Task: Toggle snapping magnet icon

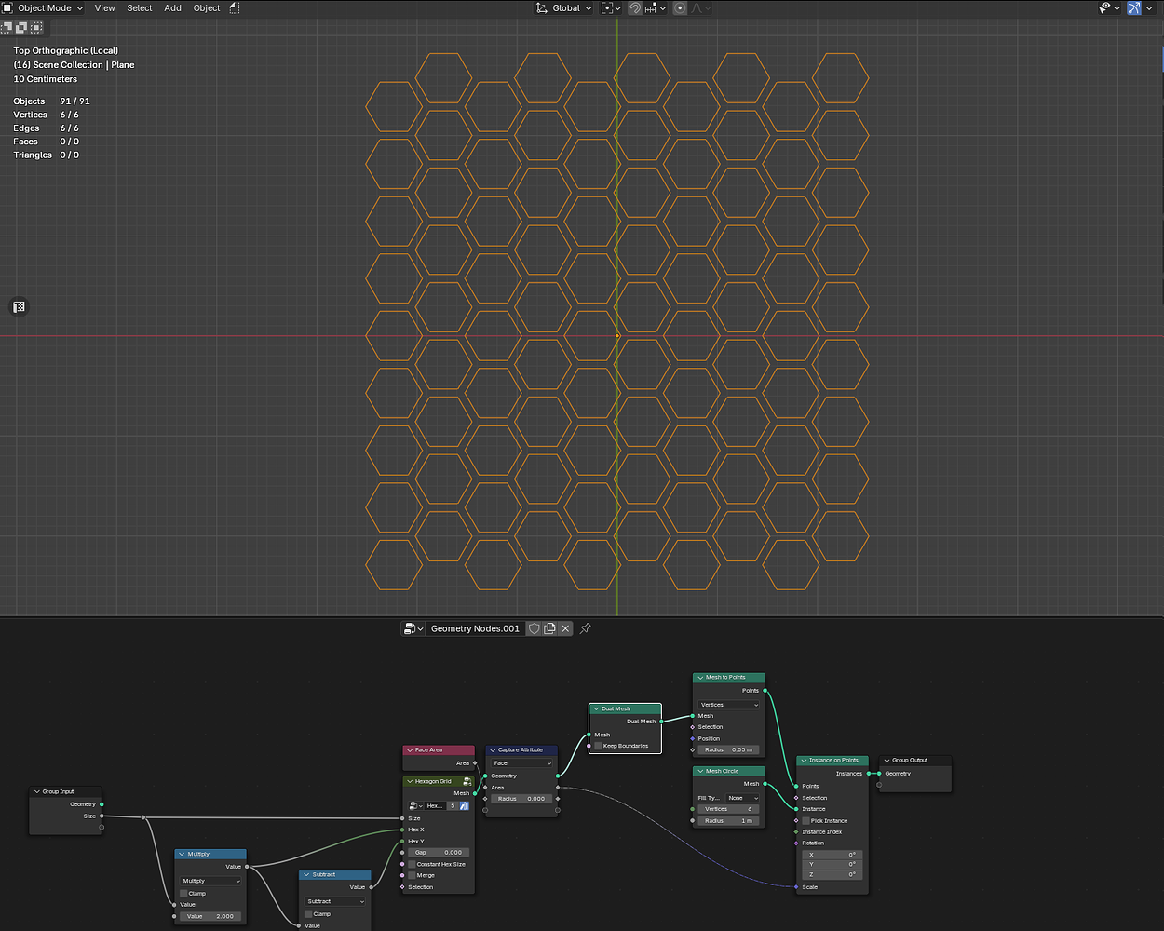Action: point(635,7)
